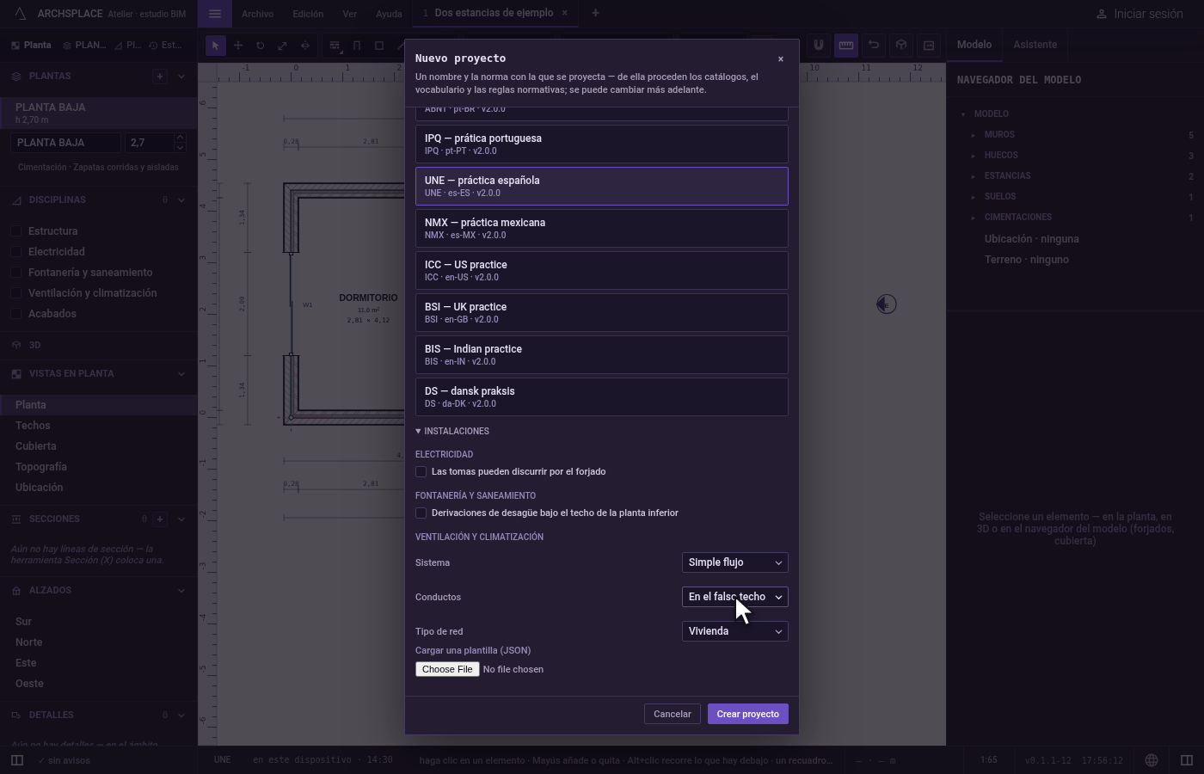Tick the Estructura discipline checkbox
This screenshot has width=1204, height=774.
pyautogui.click(x=16, y=231)
